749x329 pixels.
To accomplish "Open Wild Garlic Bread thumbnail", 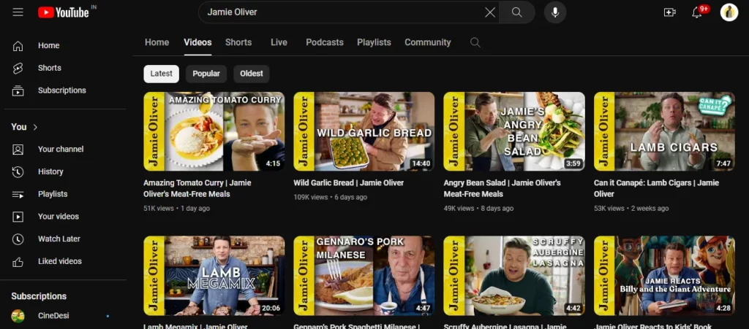I will 364,131.
